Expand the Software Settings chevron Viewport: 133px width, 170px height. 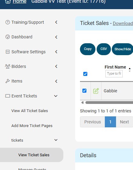56,52
